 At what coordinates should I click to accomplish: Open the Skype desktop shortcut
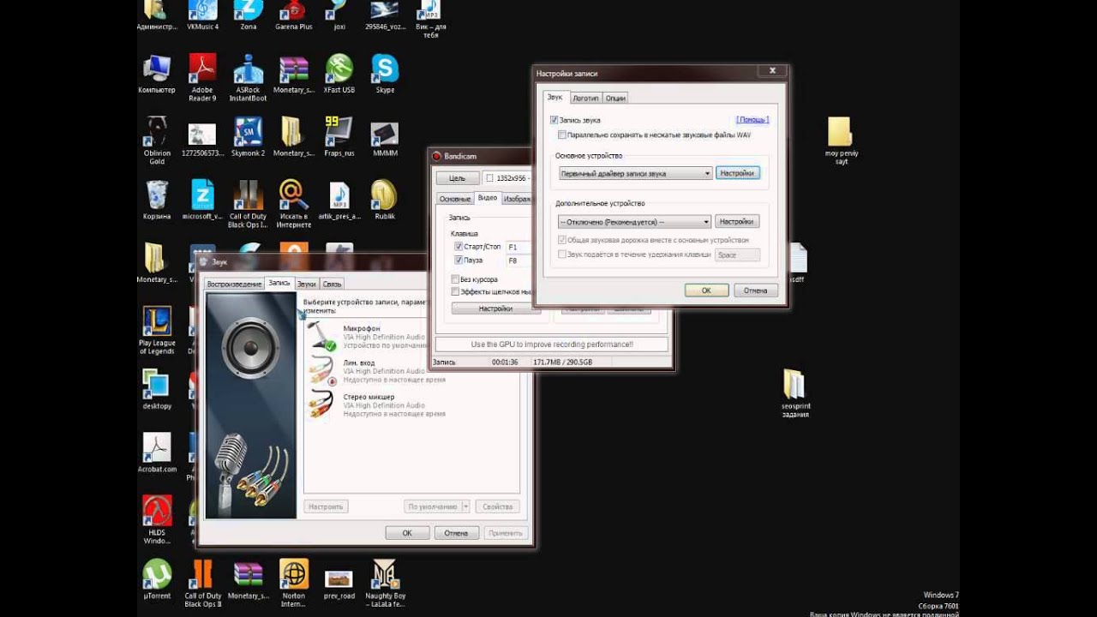(x=385, y=74)
